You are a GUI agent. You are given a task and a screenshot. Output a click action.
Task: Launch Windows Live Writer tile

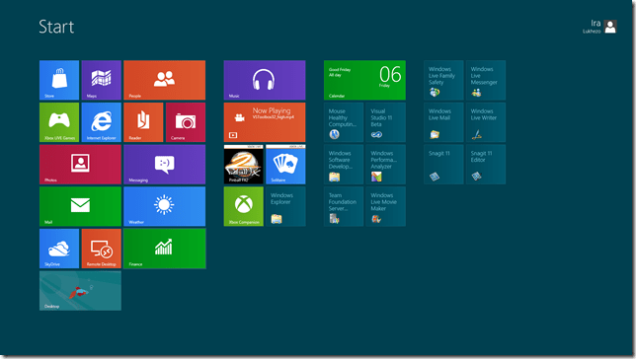click(486, 122)
